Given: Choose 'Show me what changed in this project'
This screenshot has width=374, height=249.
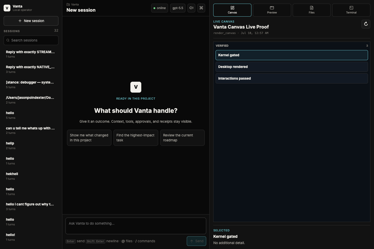Looking at the screenshot, I should coord(89,138).
